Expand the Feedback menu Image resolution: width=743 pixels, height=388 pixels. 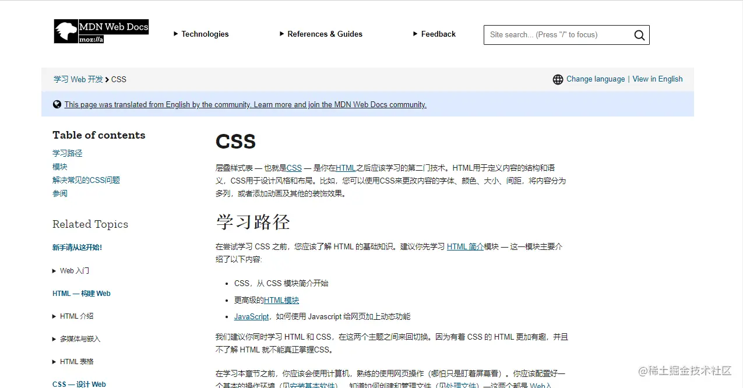click(434, 34)
